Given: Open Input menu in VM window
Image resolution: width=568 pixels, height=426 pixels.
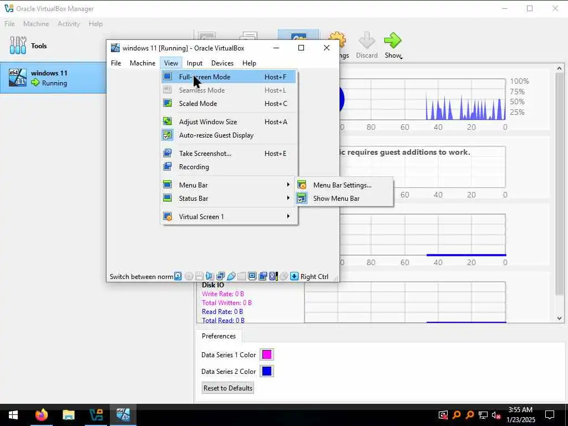Looking at the screenshot, I should click(195, 63).
